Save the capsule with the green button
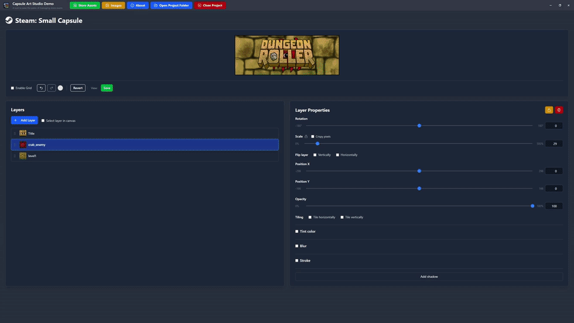The width and height of the screenshot is (574, 323). pyautogui.click(x=107, y=88)
